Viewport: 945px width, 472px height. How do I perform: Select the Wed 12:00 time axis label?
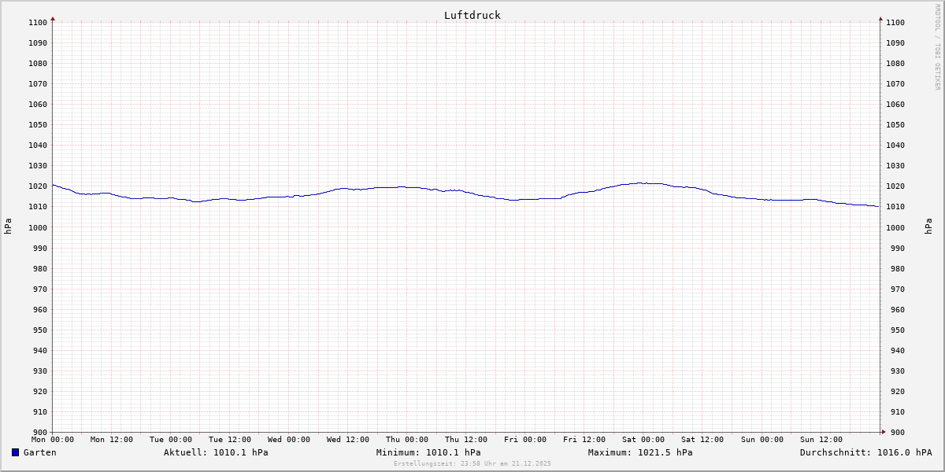348,440
